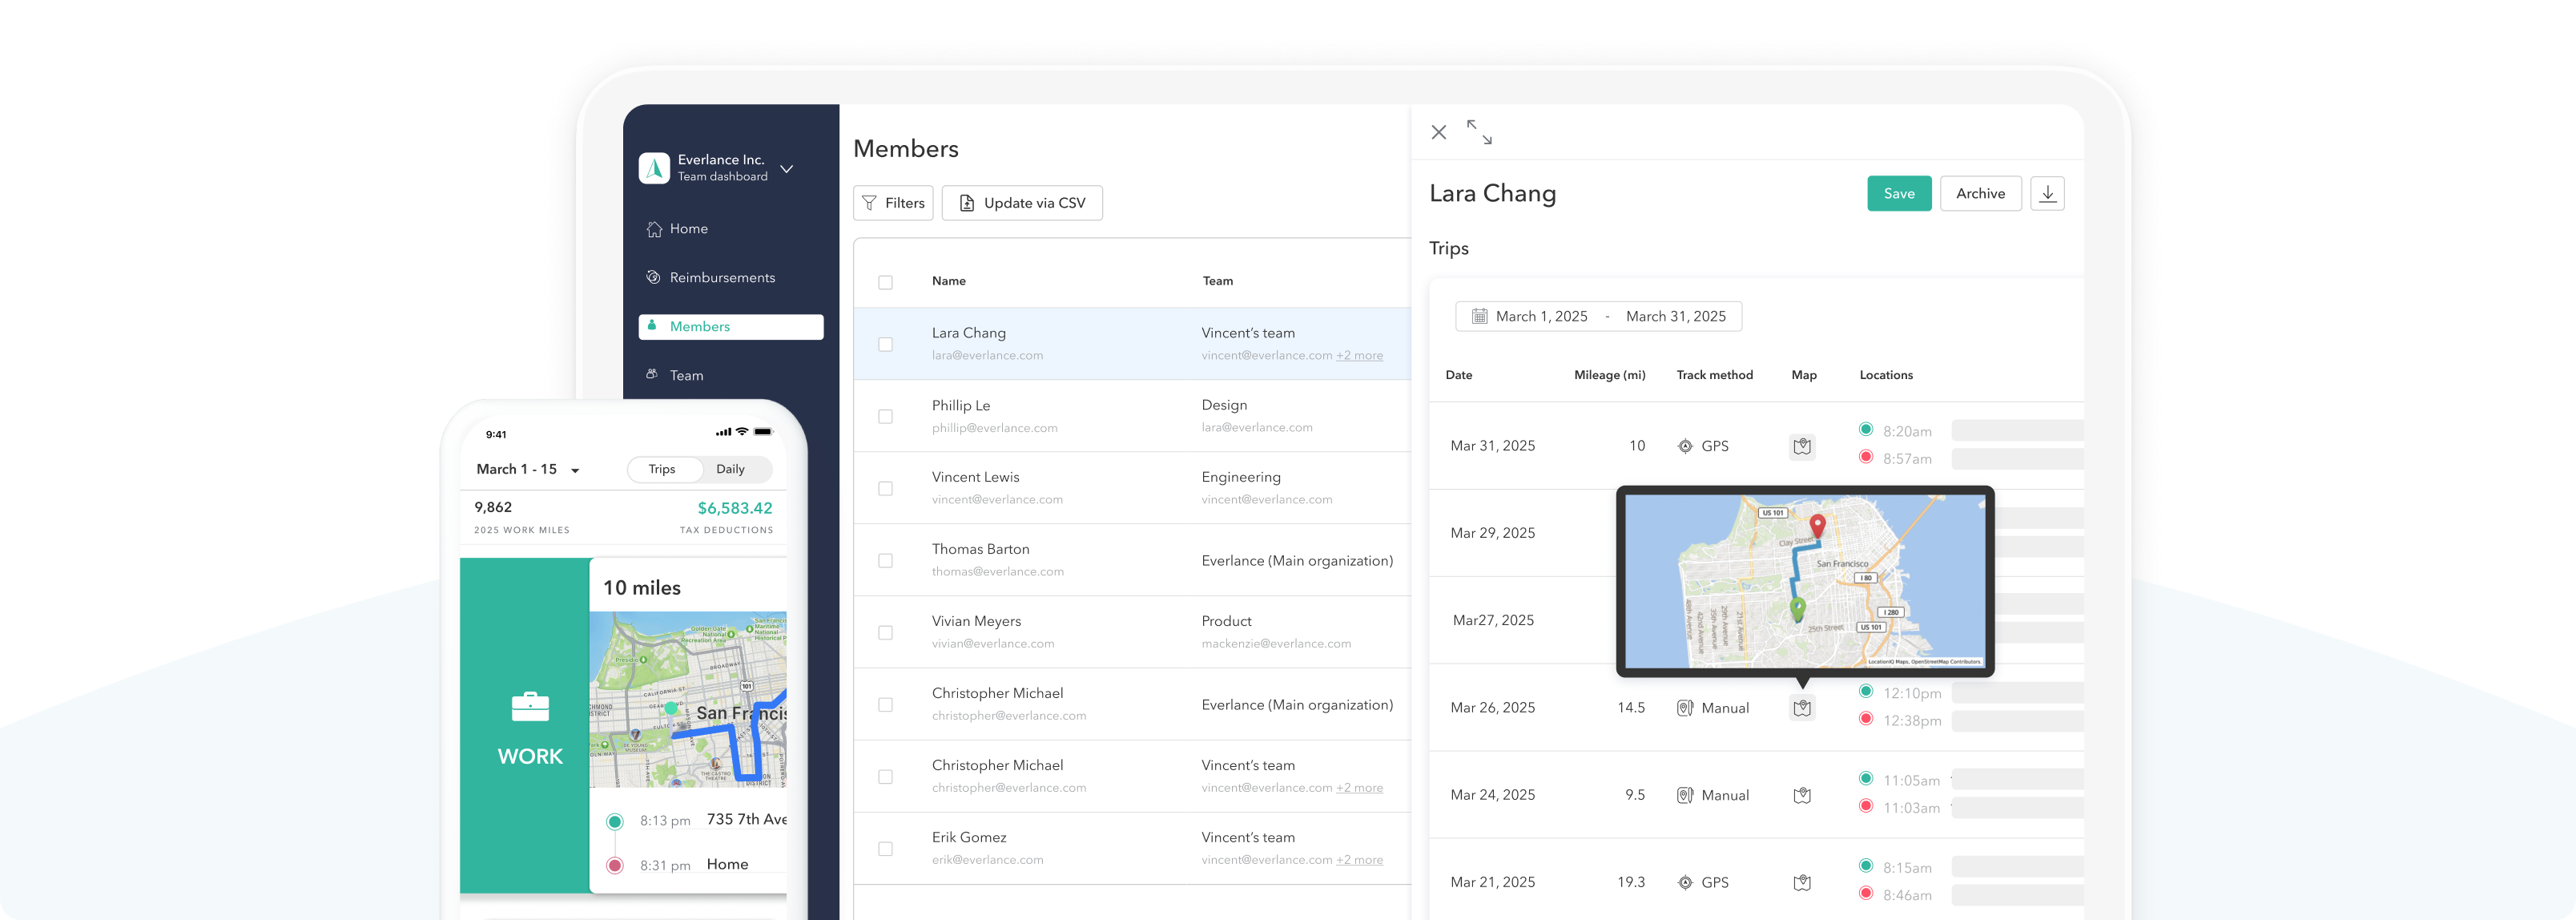Expand the detail panel to full screen
Image resolution: width=2576 pixels, height=920 pixels.
pyautogui.click(x=1479, y=132)
